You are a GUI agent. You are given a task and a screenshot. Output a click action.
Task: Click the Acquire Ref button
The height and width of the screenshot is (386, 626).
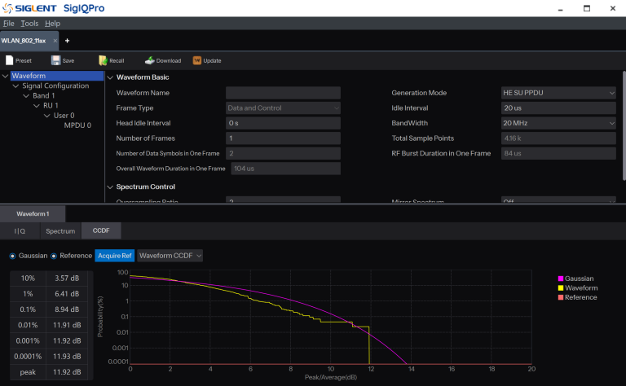point(114,256)
